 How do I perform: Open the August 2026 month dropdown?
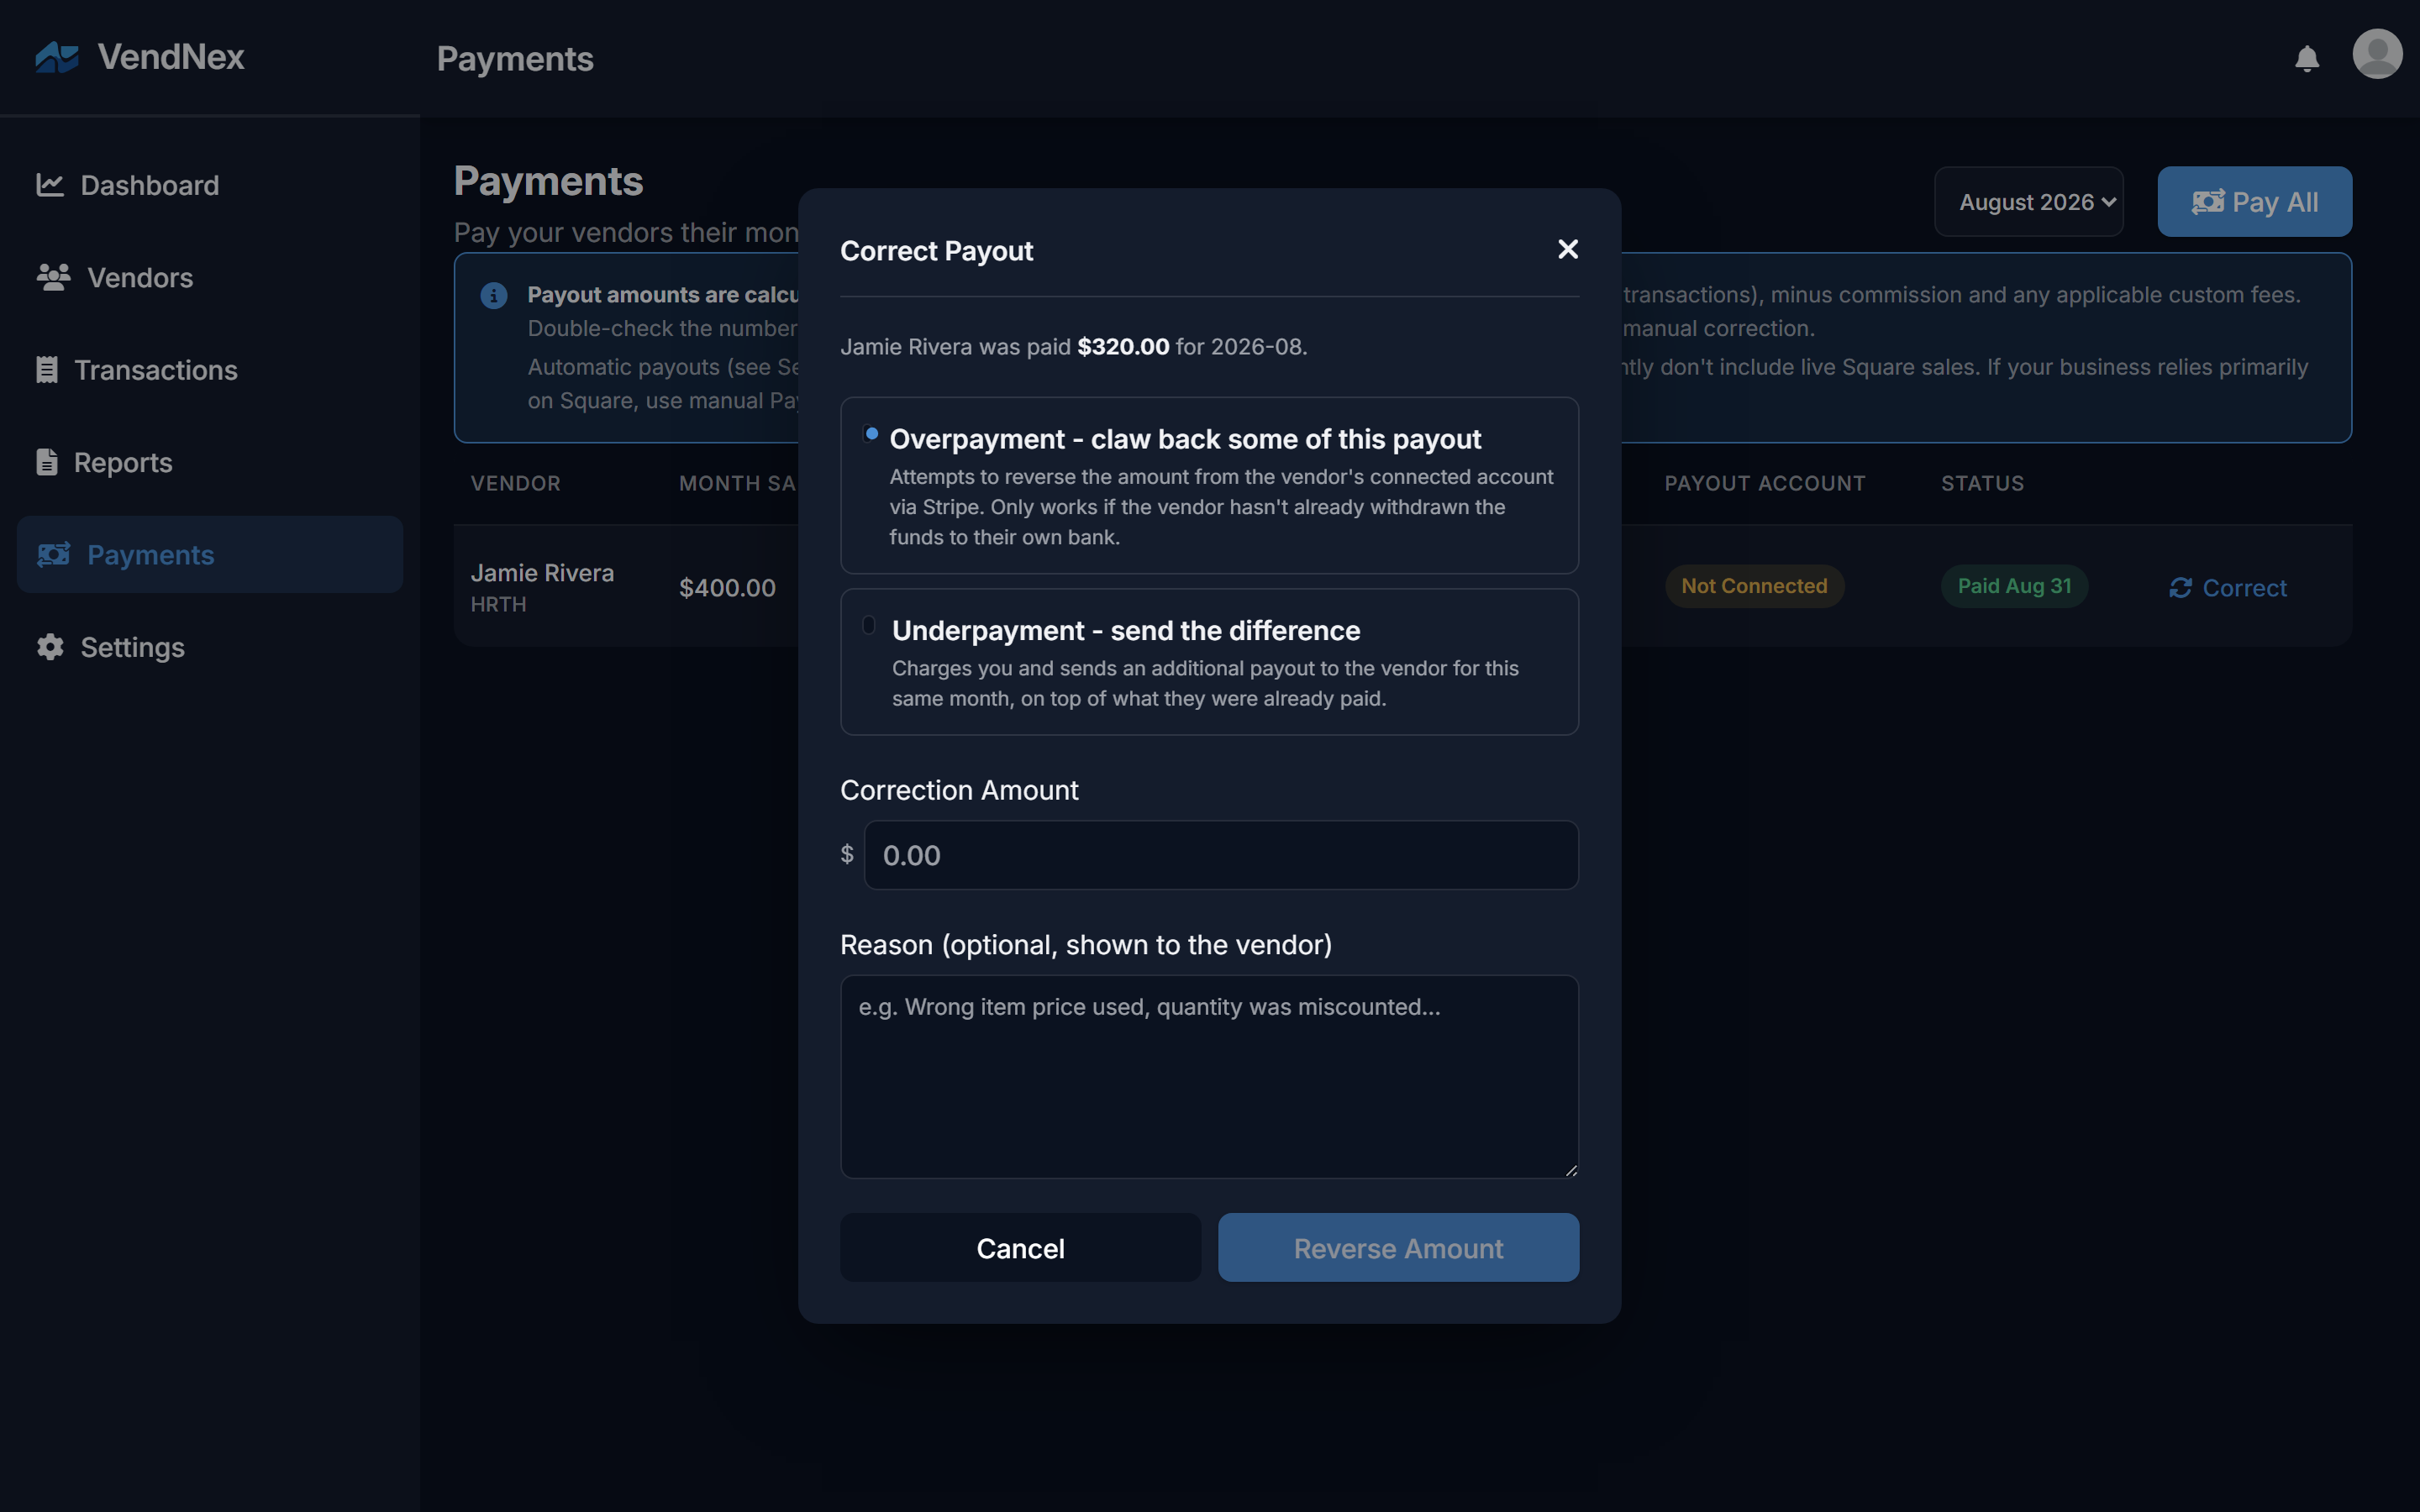click(2028, 202)
